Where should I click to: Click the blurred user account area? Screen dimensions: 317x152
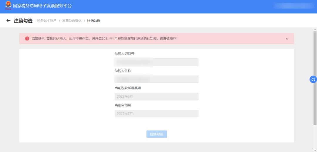(x=294, y=6)
